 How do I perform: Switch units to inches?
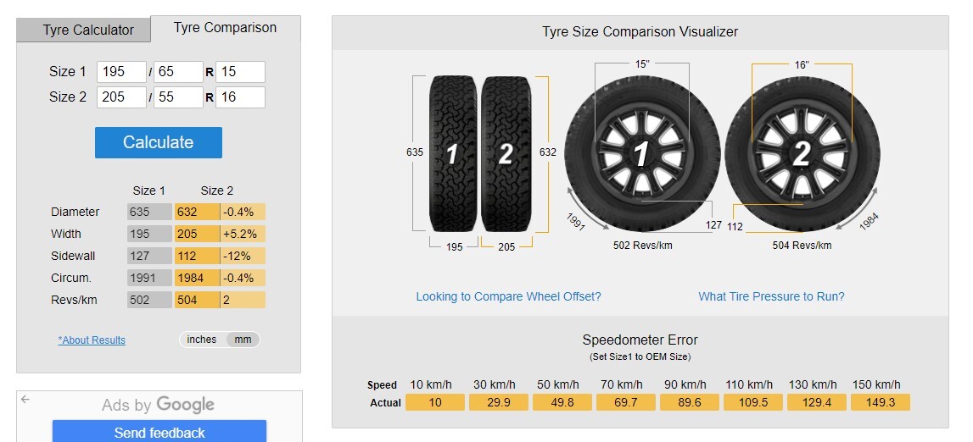(202, 340)
